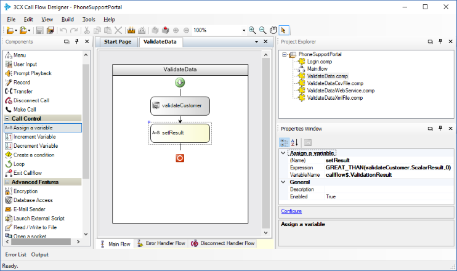Switch to the Start Page tab
This screenshot has height=271, width=457.
(x=118, y=42)
